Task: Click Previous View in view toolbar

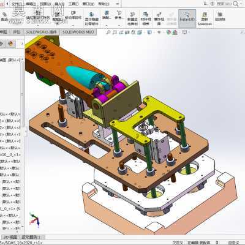Action: point(121,32)
